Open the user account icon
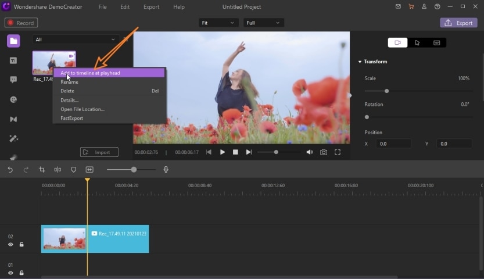The width and height of the screenshot is (484, 279). click(424, 6)
